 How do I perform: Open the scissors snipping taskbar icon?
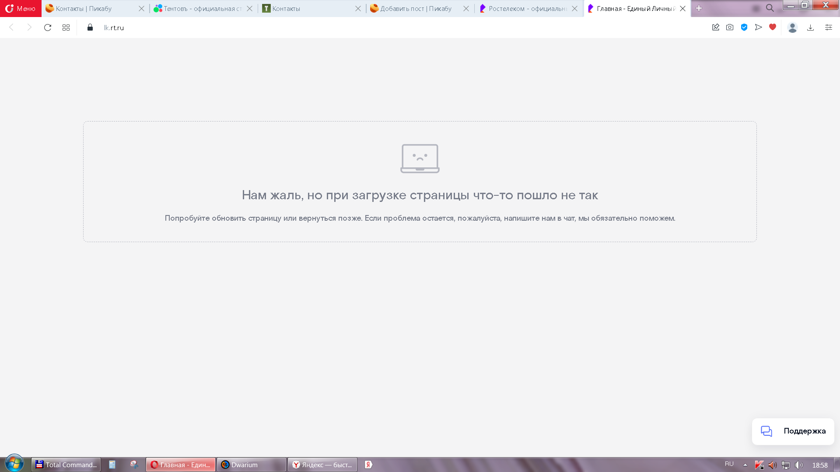point(134,465)
